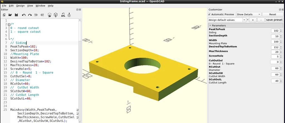Open the Help menu
285x123 pixels.
pyautogui.click(x=51, y=6)
